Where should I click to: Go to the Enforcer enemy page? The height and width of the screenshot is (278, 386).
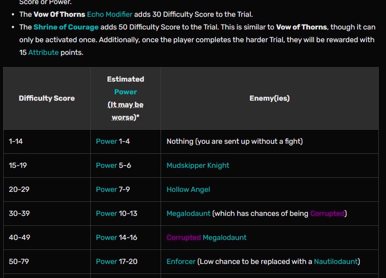181,262
